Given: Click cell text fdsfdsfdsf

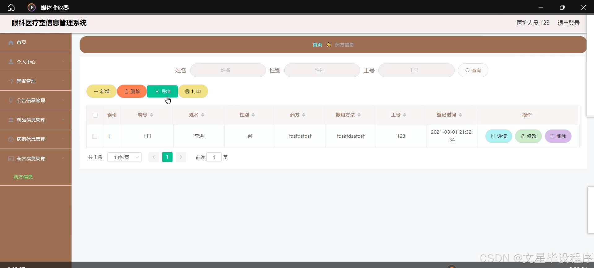Looking at the screenshot, I should tap(300, 136).
